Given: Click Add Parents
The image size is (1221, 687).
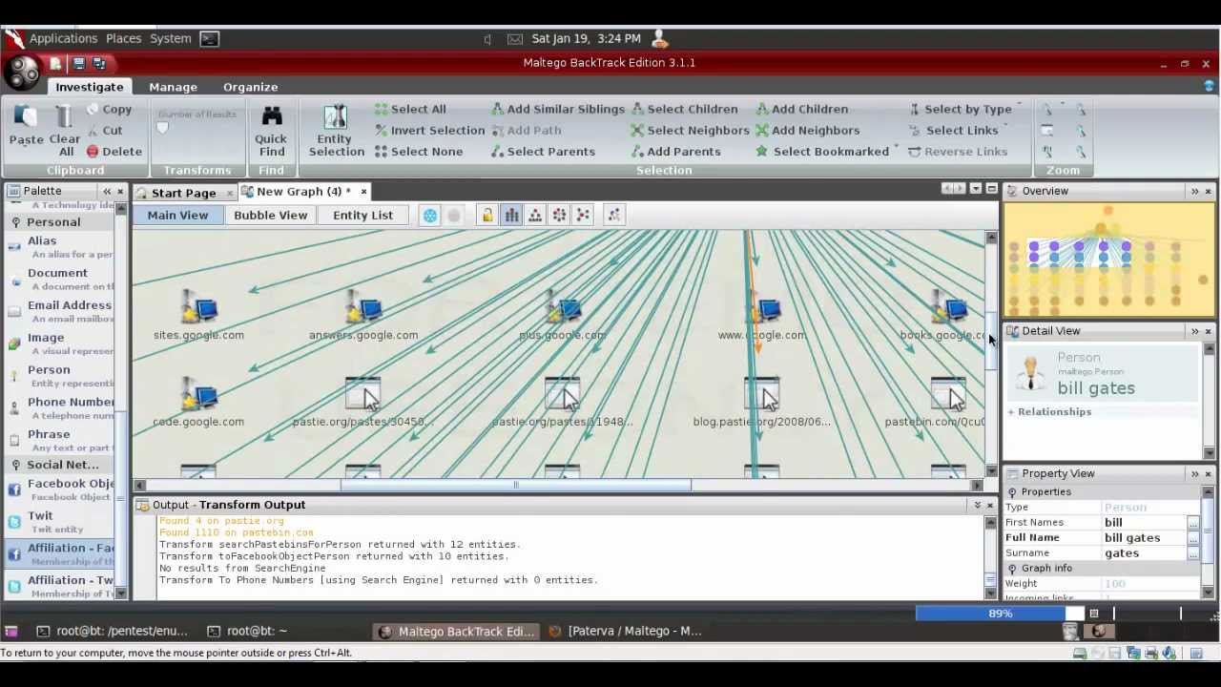Looking at the screenshot, I should pyautogui.click(x=675, y=151).
